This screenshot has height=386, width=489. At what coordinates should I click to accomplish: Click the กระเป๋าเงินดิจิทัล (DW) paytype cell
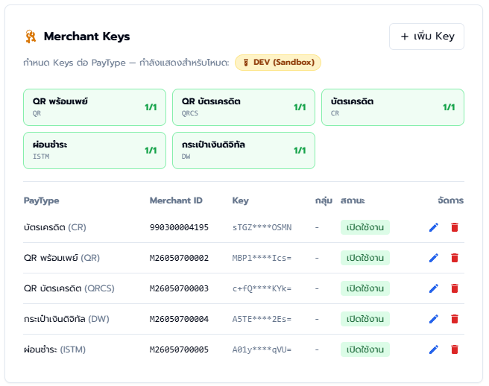pos(66,319)
